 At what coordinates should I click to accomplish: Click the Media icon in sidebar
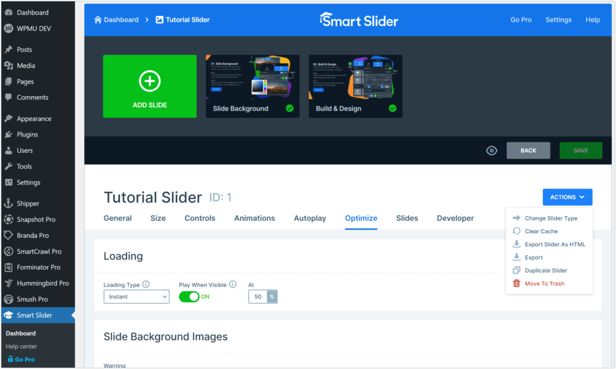9,66
